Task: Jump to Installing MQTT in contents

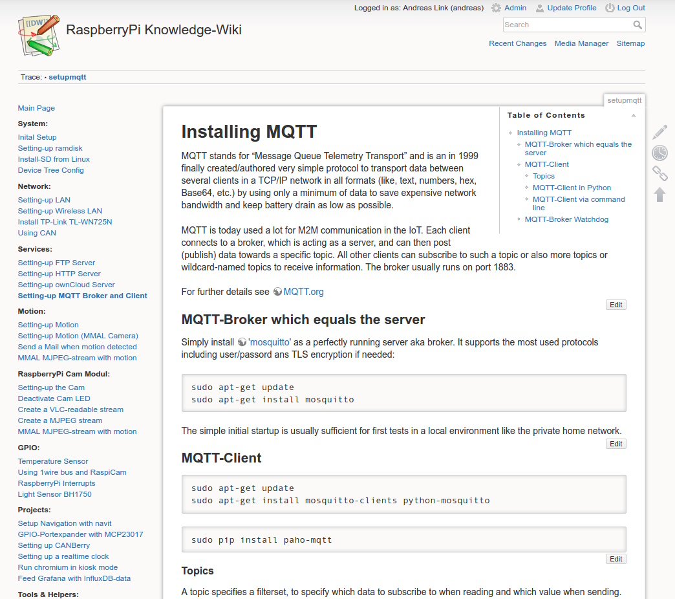Action: [x=544, y=133]
